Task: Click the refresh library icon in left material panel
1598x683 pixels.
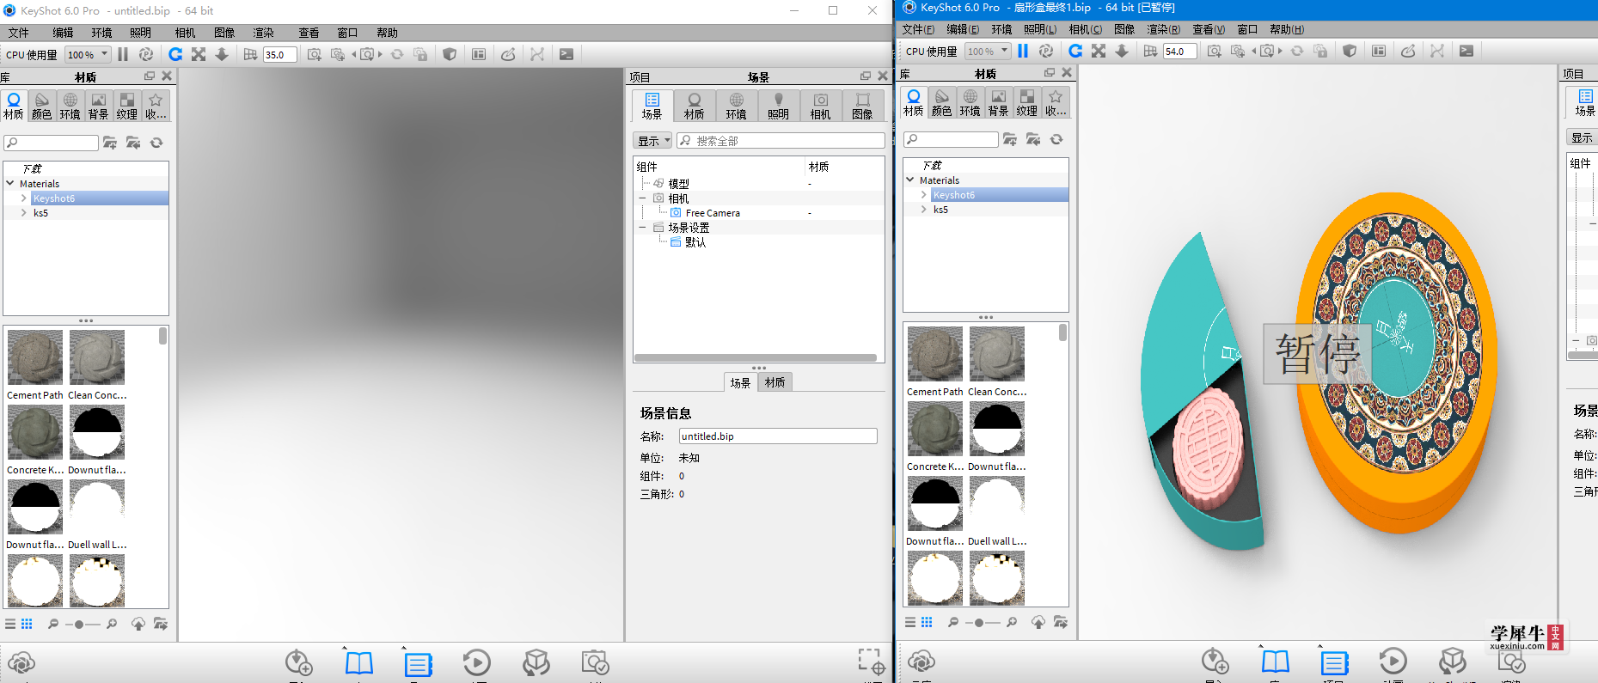Action: pyautogui.click(x=156, y=143)
